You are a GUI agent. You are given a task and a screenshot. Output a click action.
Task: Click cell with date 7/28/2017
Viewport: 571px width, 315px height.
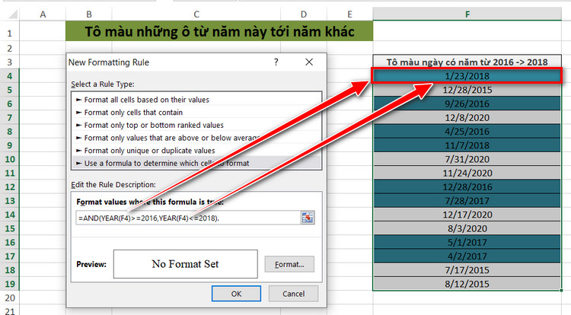point(467,200)
